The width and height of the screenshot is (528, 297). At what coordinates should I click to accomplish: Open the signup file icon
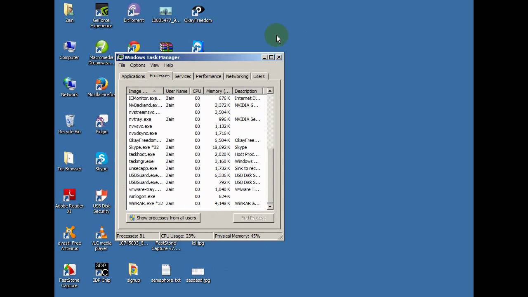(x=134, y=273)
